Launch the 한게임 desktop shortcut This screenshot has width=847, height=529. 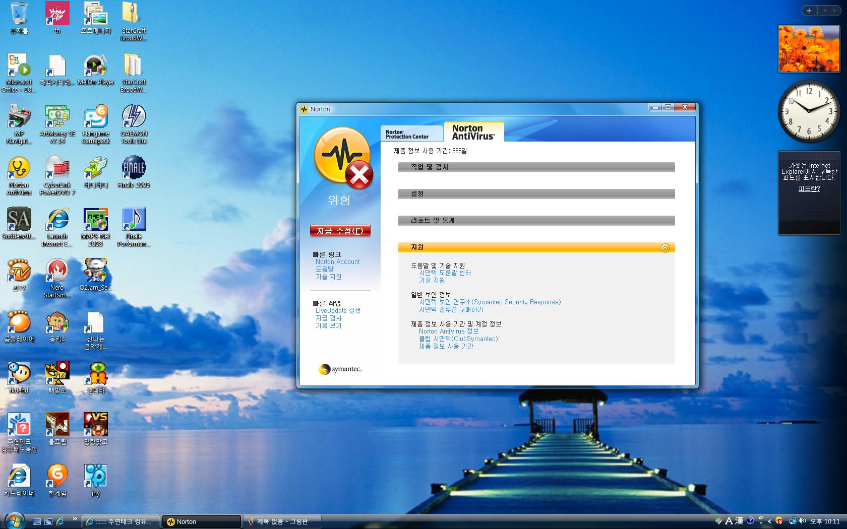coord(57,481)
